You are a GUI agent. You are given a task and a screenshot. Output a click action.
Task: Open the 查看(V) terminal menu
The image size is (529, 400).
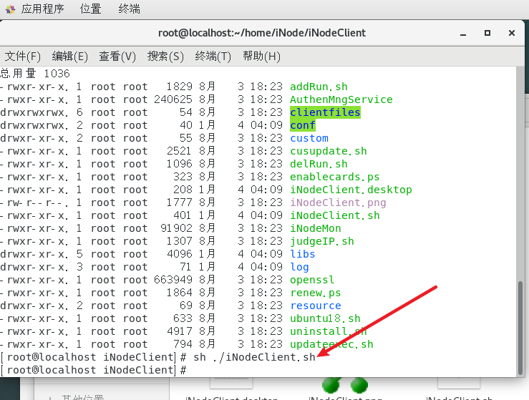click(117, 56)
